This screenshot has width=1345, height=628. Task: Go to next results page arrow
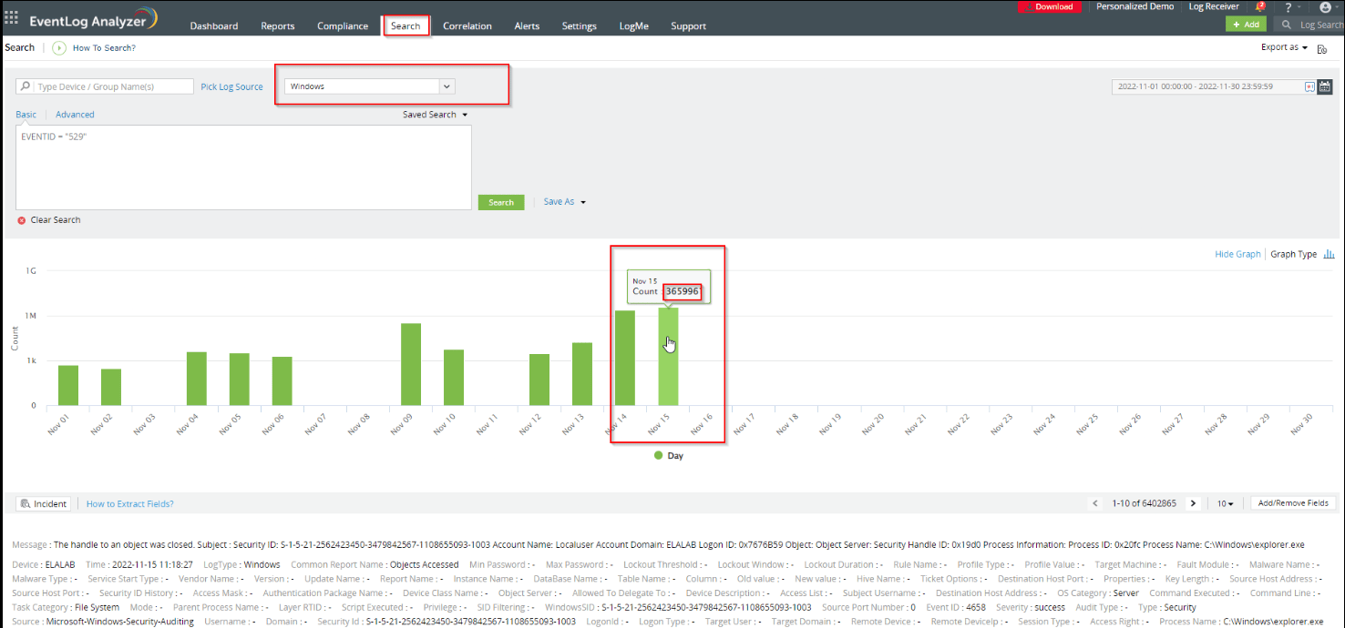tap(1193, 503)
